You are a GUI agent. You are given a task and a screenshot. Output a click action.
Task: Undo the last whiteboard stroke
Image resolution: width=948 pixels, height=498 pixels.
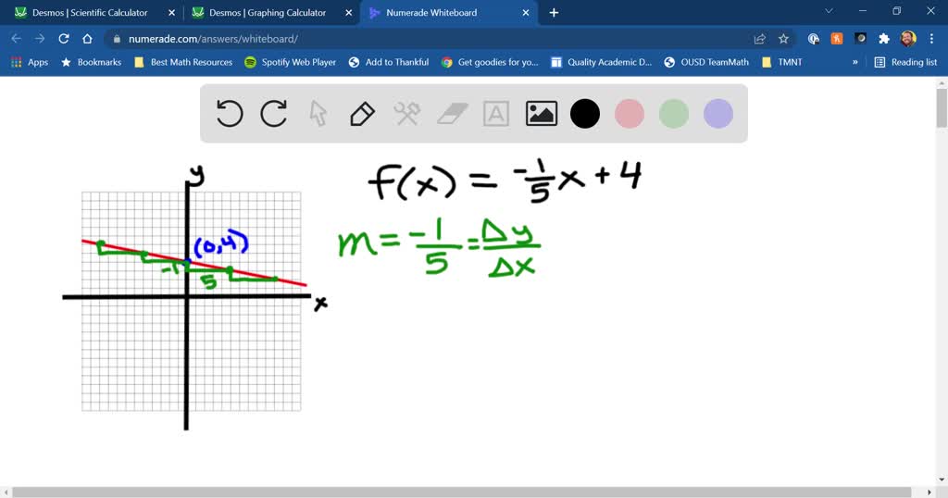pos(230,114)
